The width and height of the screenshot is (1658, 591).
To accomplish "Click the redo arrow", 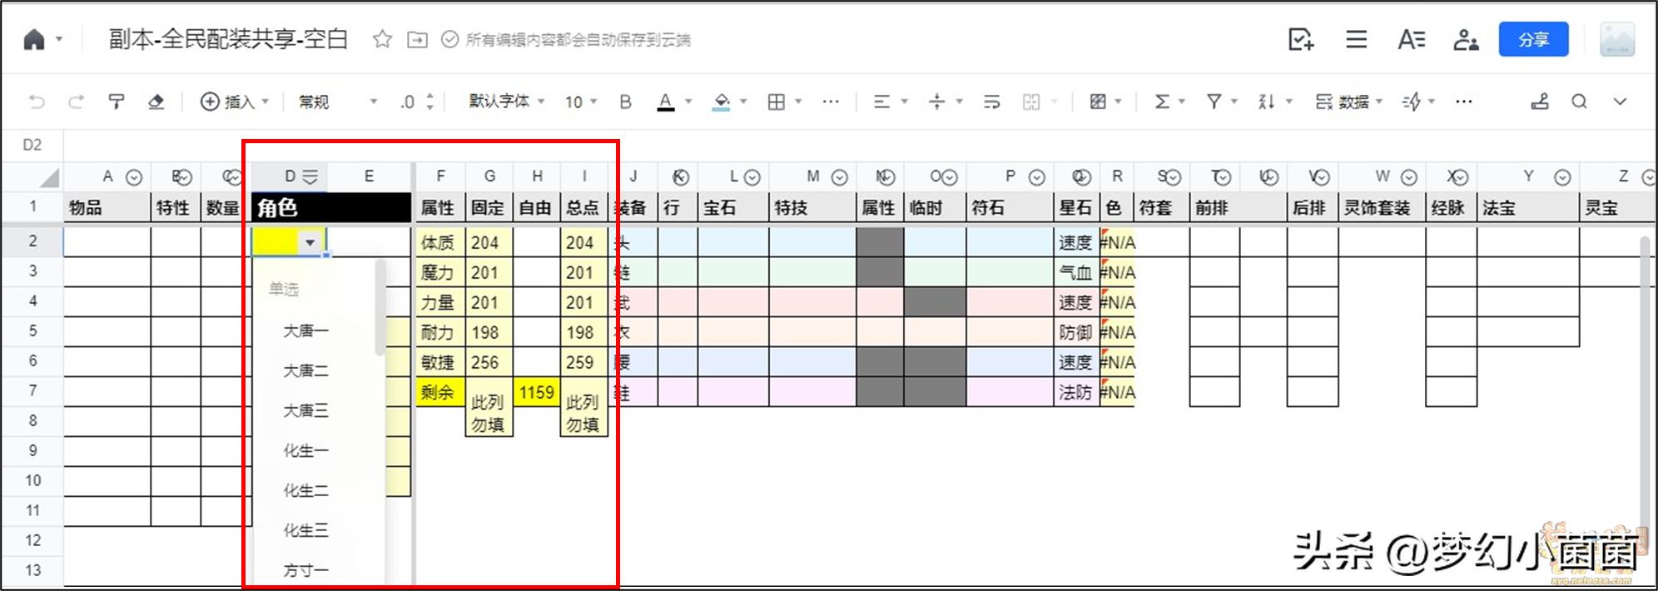I will pyautogui.click(x=76, y=102).
